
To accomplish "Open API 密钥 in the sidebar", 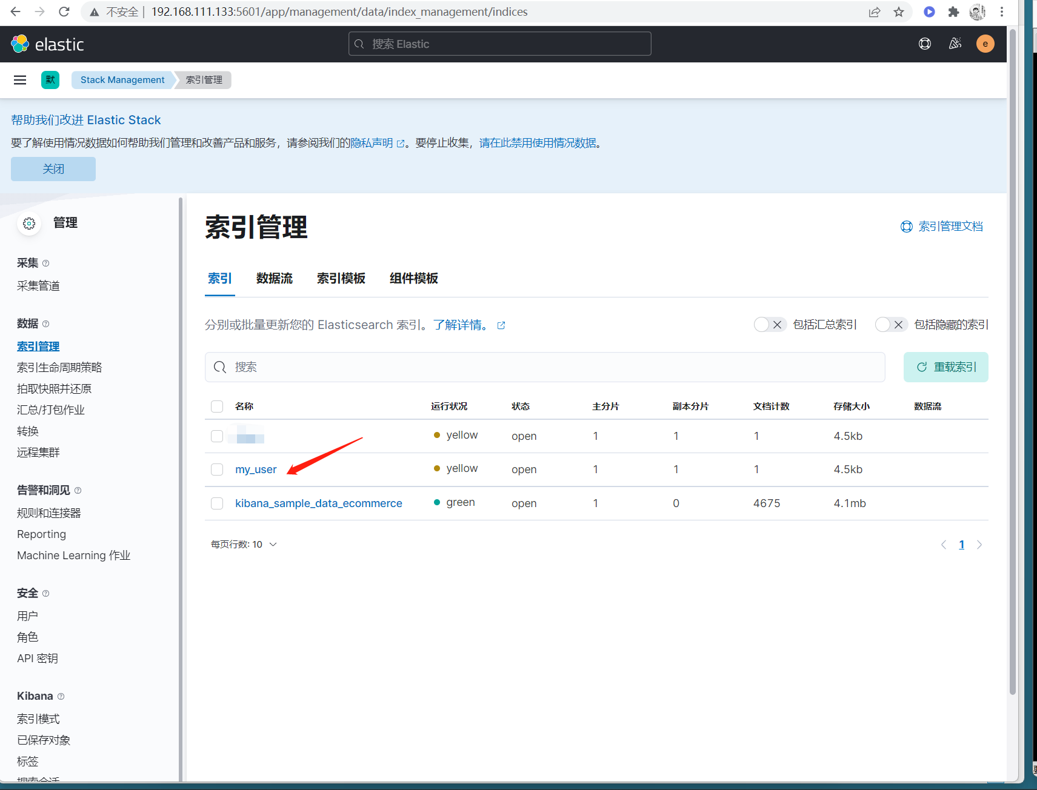I will click(38, 659).
